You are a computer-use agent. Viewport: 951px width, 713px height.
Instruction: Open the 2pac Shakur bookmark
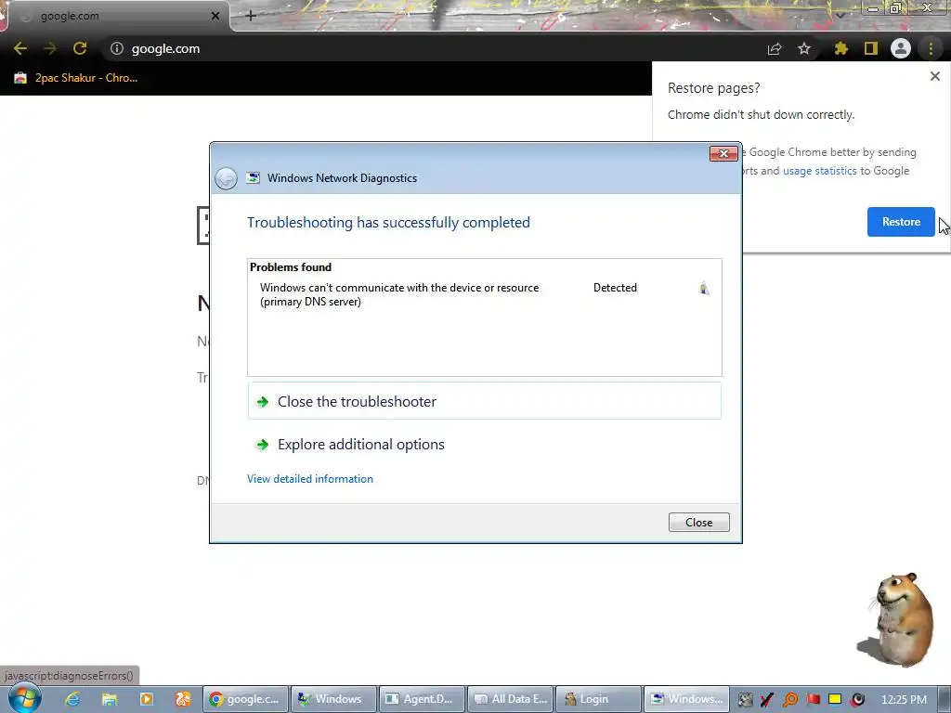[x=76, y=78]
